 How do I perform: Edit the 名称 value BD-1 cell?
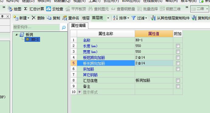click(x=154, y=40)
